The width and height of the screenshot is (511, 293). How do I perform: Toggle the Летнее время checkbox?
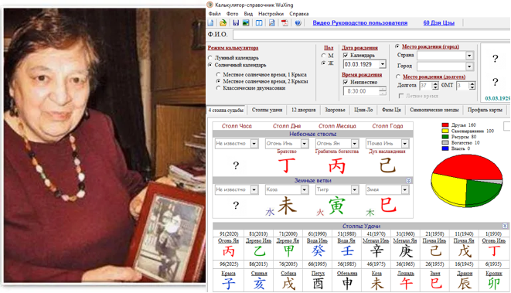click(401, 96)
